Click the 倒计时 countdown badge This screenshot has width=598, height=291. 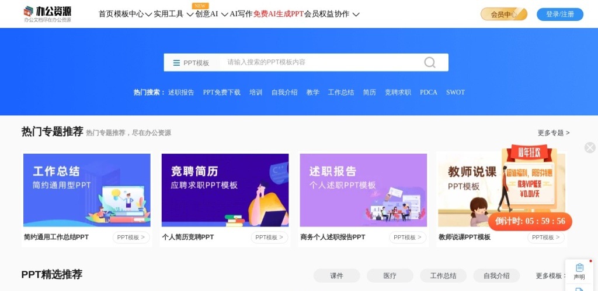[x=530, y=222]
